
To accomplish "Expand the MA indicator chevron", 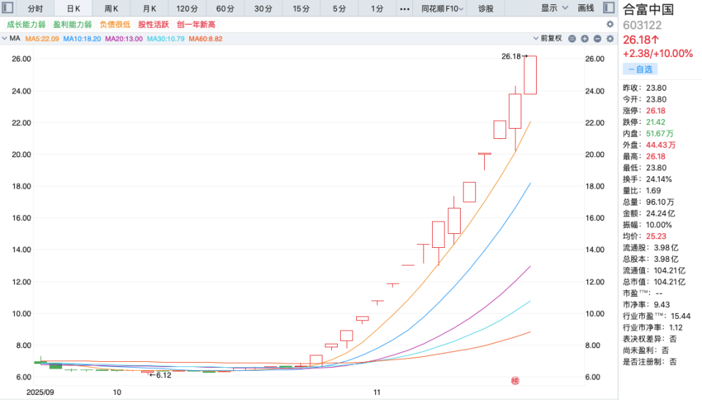I will click(x=4, y=39).
